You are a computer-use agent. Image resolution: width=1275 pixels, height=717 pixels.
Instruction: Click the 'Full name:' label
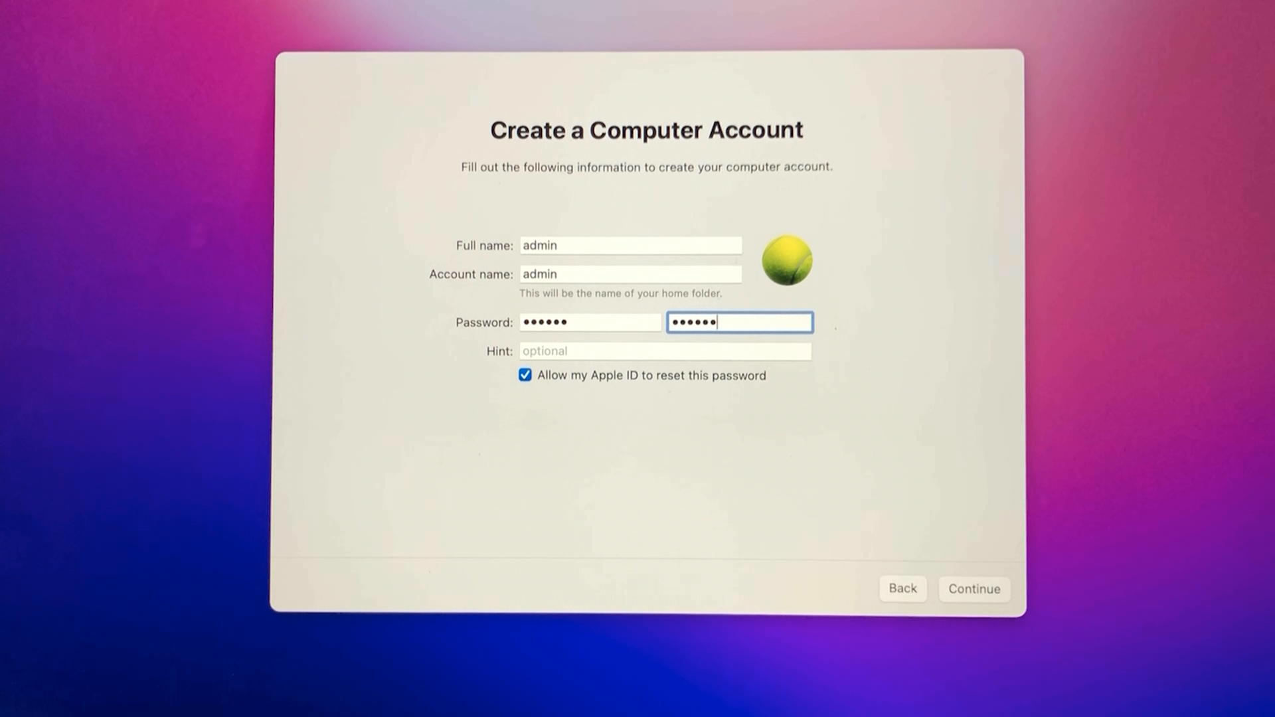click(484, 246)
